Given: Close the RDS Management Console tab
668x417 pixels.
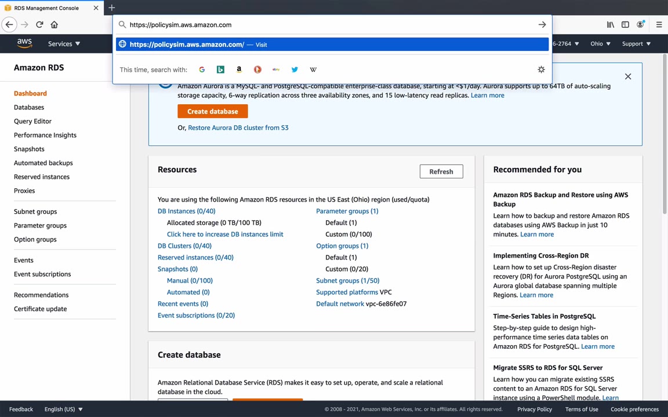Looking at the screenshot, I should (x=96, y=8).
